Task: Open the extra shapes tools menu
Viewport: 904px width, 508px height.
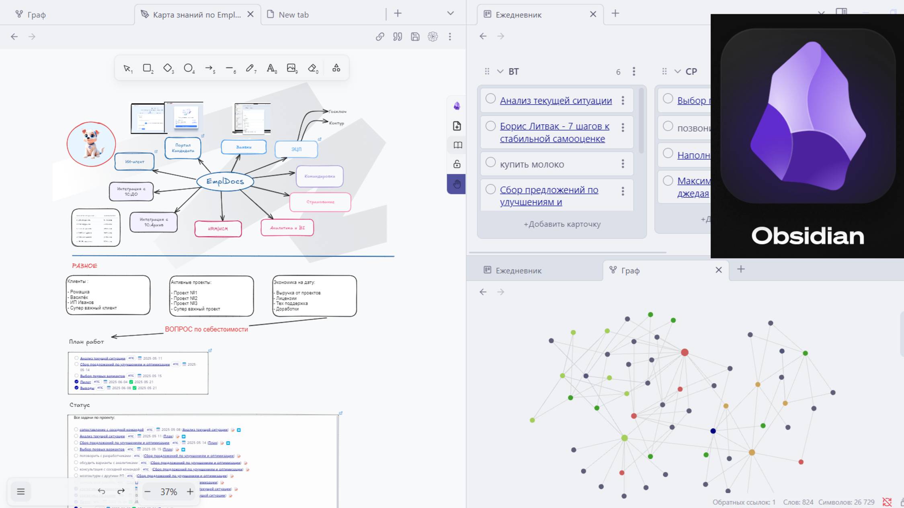Action: [x=336, y=68]
